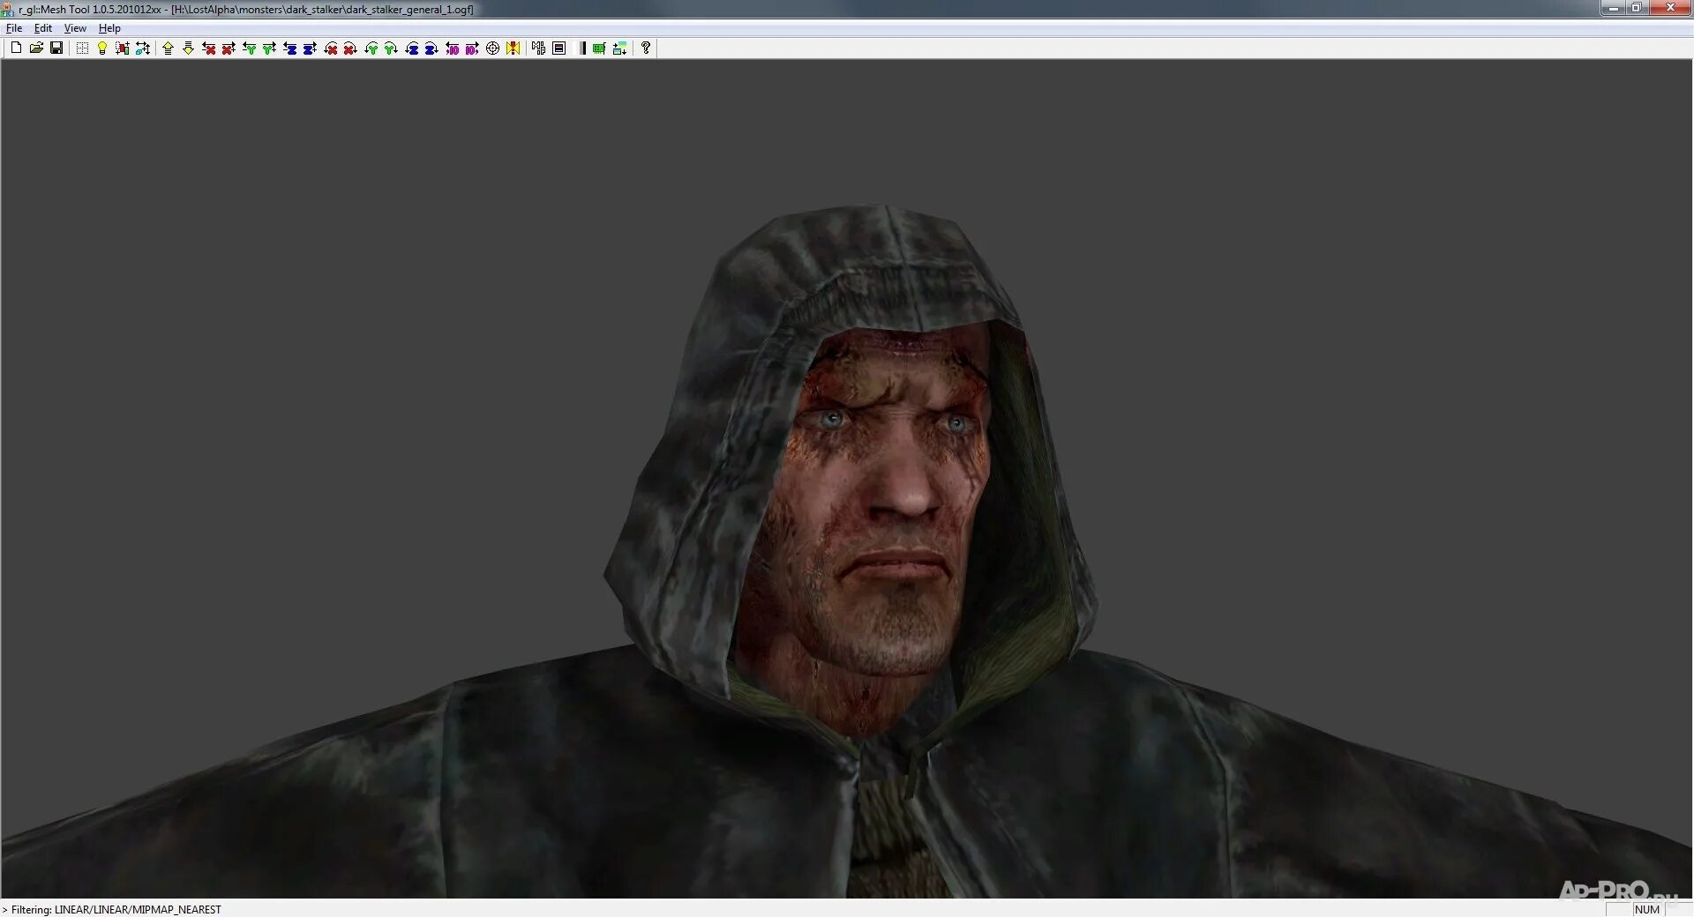1694x917 pixels.
Task: Click the magenta 10 right-arrow icon
Action: [x=472, y=48]
